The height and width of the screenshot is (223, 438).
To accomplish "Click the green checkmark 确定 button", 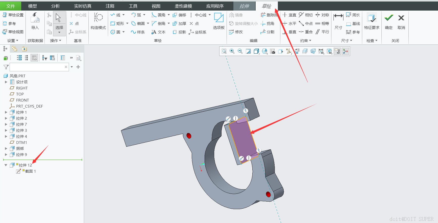I will point(389,22).
